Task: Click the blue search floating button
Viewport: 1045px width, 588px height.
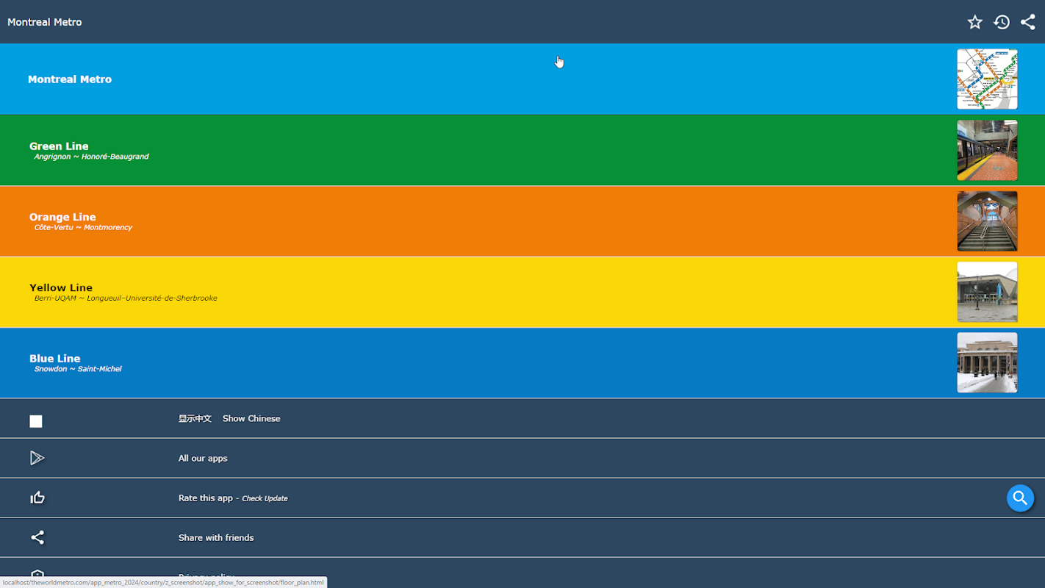Action: pyautogui.click(x=1020, y=498)
